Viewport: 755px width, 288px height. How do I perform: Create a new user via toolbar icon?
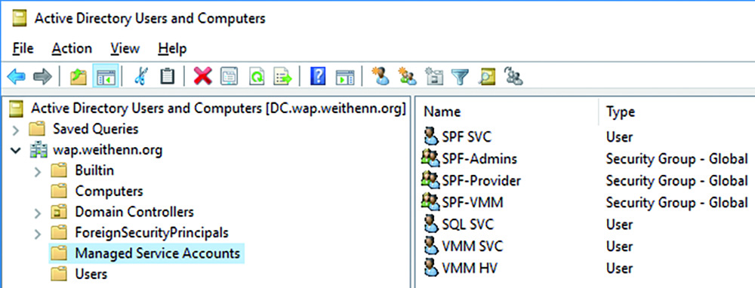[x=381, y=76]
